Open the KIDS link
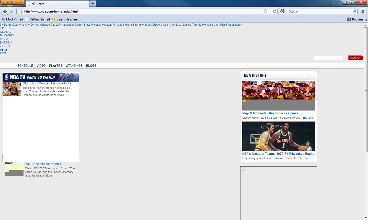This screenshot has height=220, width=368. [3, 53]
